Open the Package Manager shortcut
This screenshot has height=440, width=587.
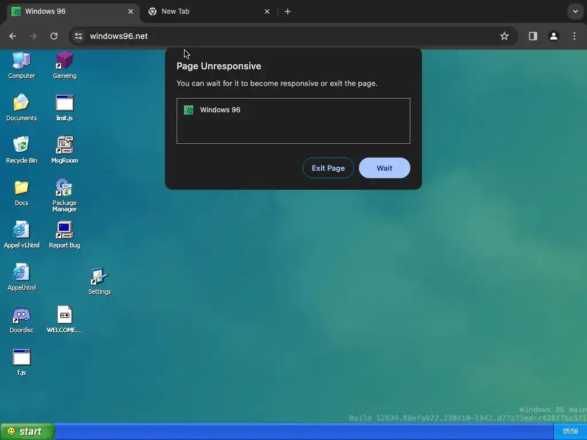click(x=64, y=195)
